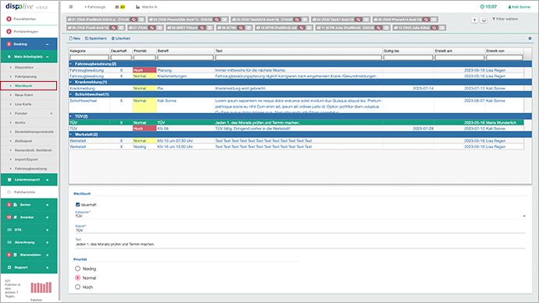
Task: Click the Stammdaten red badge 5
Action: 9,255
